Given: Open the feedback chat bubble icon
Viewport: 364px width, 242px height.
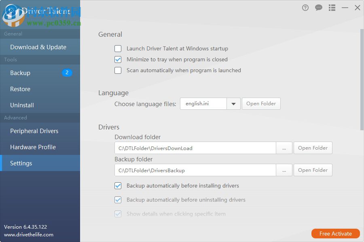Looking at the screenshot, I should pyautogui.click(x=319, y=8).
